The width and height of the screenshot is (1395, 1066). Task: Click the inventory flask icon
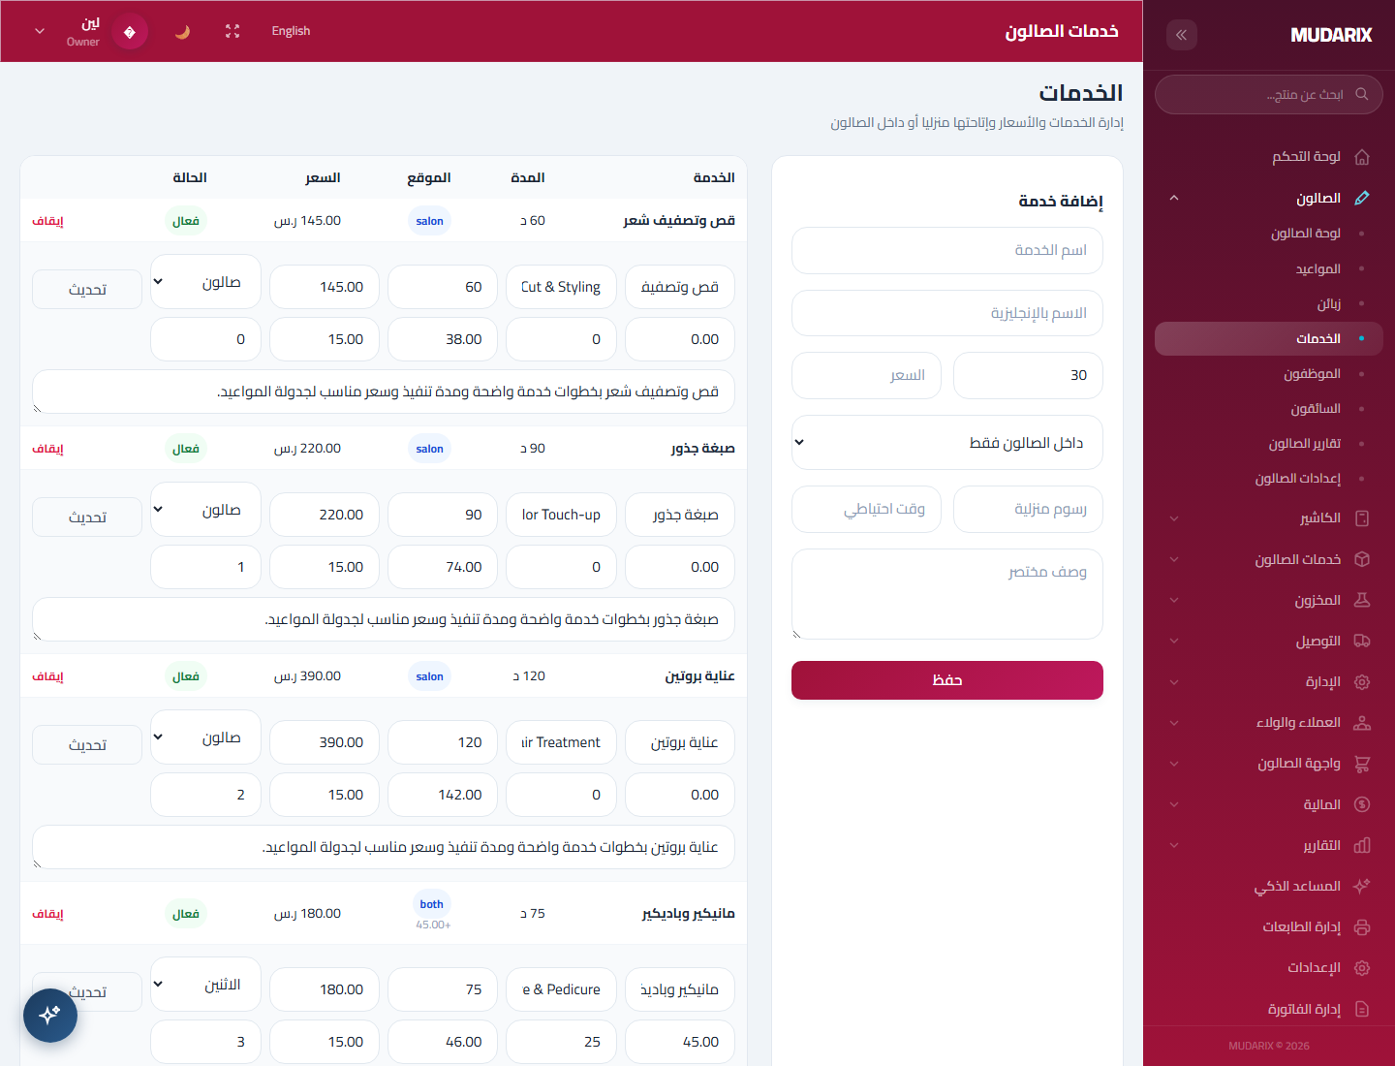(x=1361, y=600)
